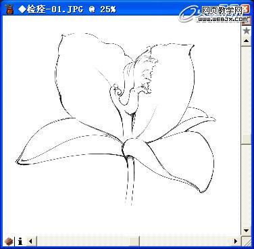Close the 检疫-01.JPG document window
254x249 pixels.
click(x=245, y=9)
